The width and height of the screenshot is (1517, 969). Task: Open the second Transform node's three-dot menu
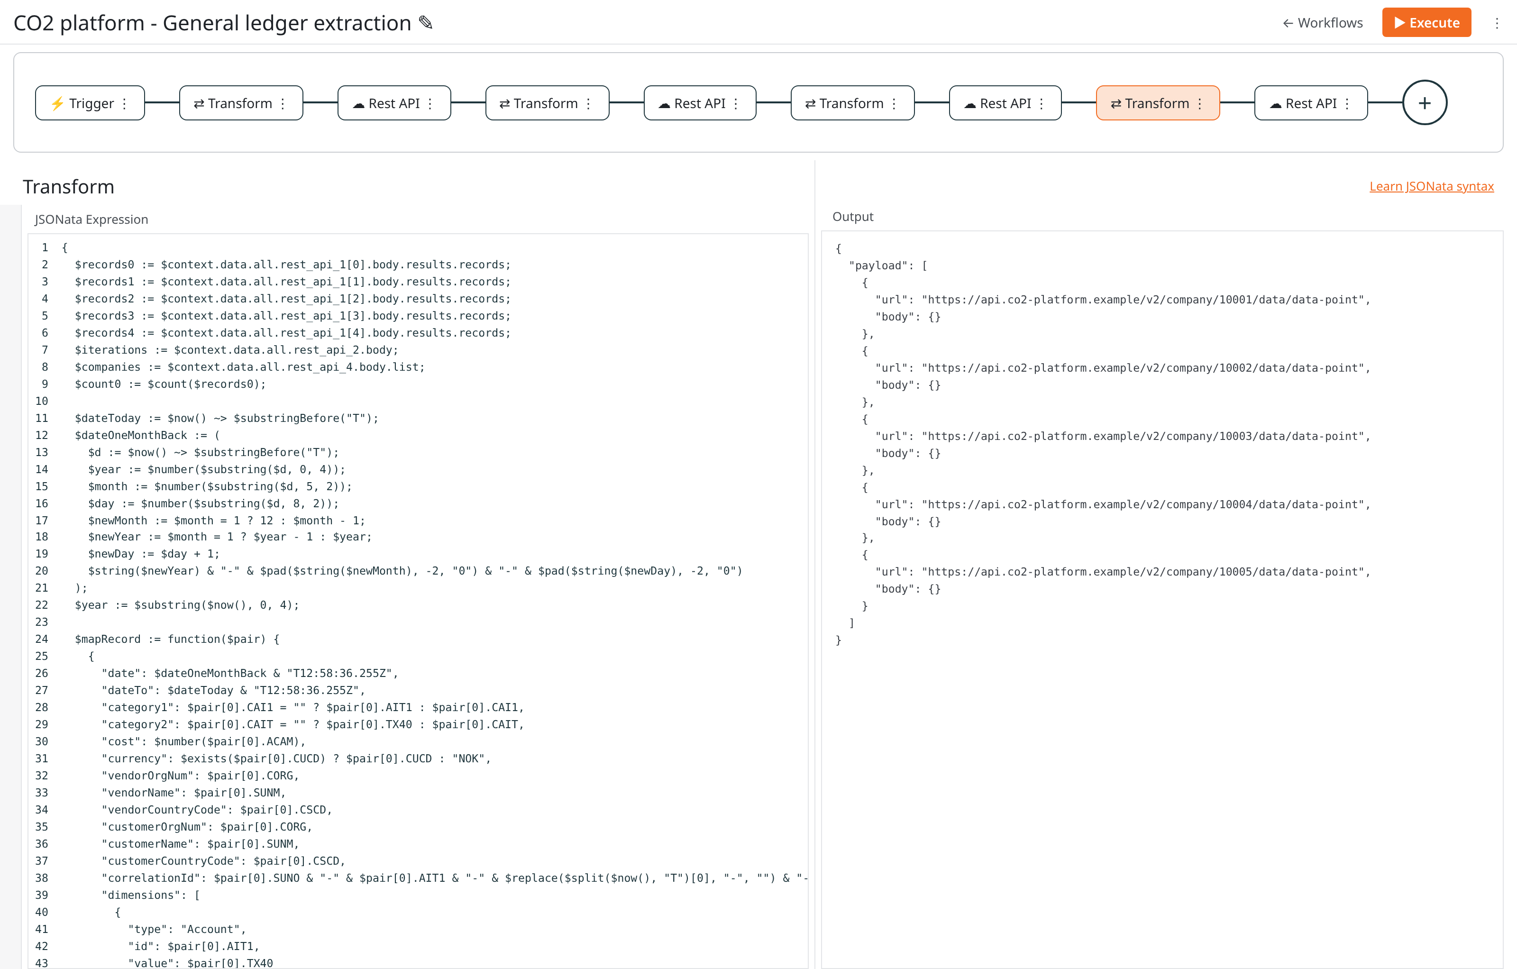click(x=588, y=103)
